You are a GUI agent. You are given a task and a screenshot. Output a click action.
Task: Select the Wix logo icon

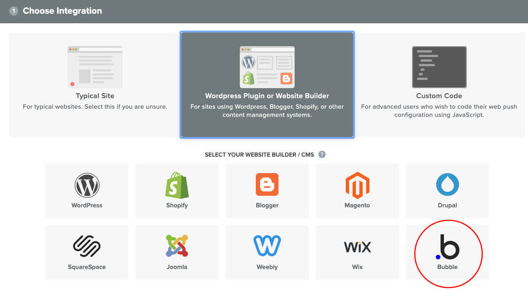click(x=357, y=247)
